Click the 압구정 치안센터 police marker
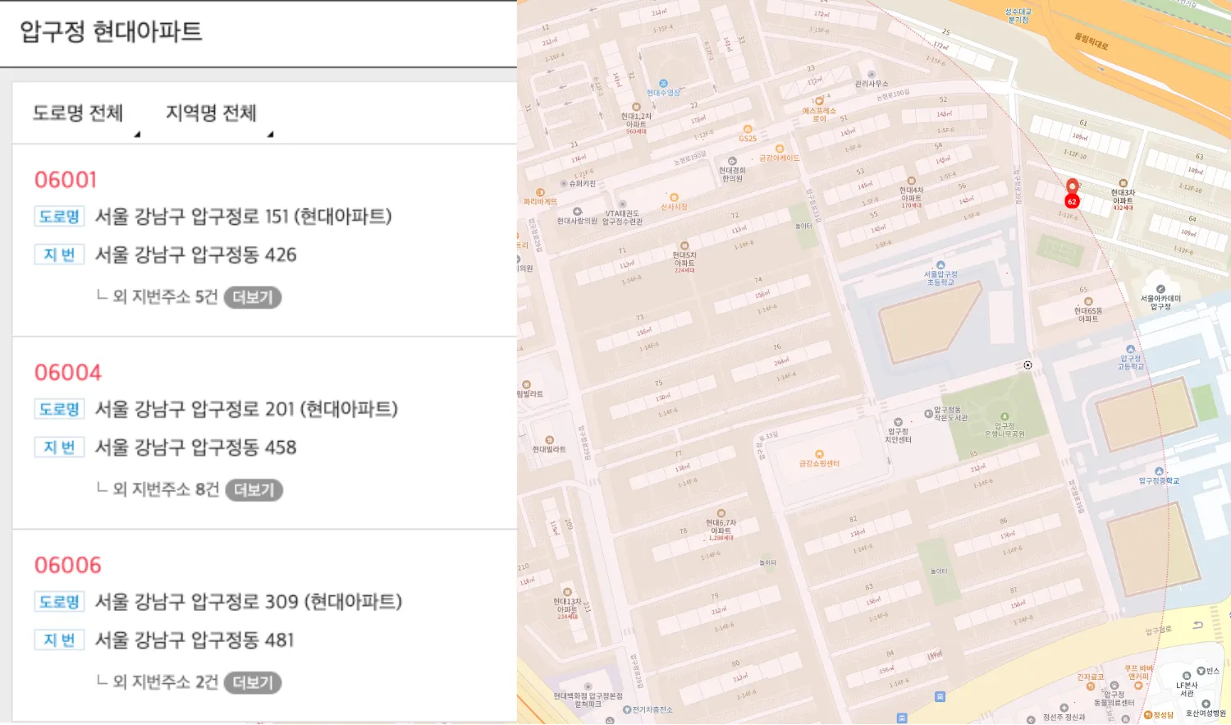The height and width of the screenshot is (725, 1231). [x=898, y=422]
